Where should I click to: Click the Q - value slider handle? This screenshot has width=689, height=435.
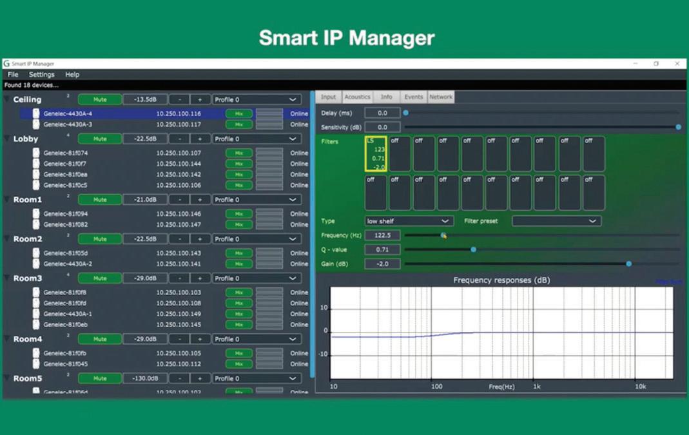pyautogui.click(x=473, y=249)
